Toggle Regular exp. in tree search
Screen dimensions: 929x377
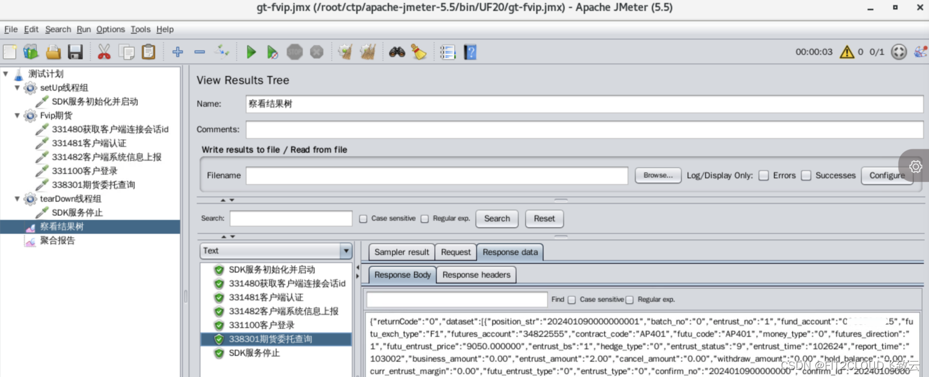[x=425, y=219]
